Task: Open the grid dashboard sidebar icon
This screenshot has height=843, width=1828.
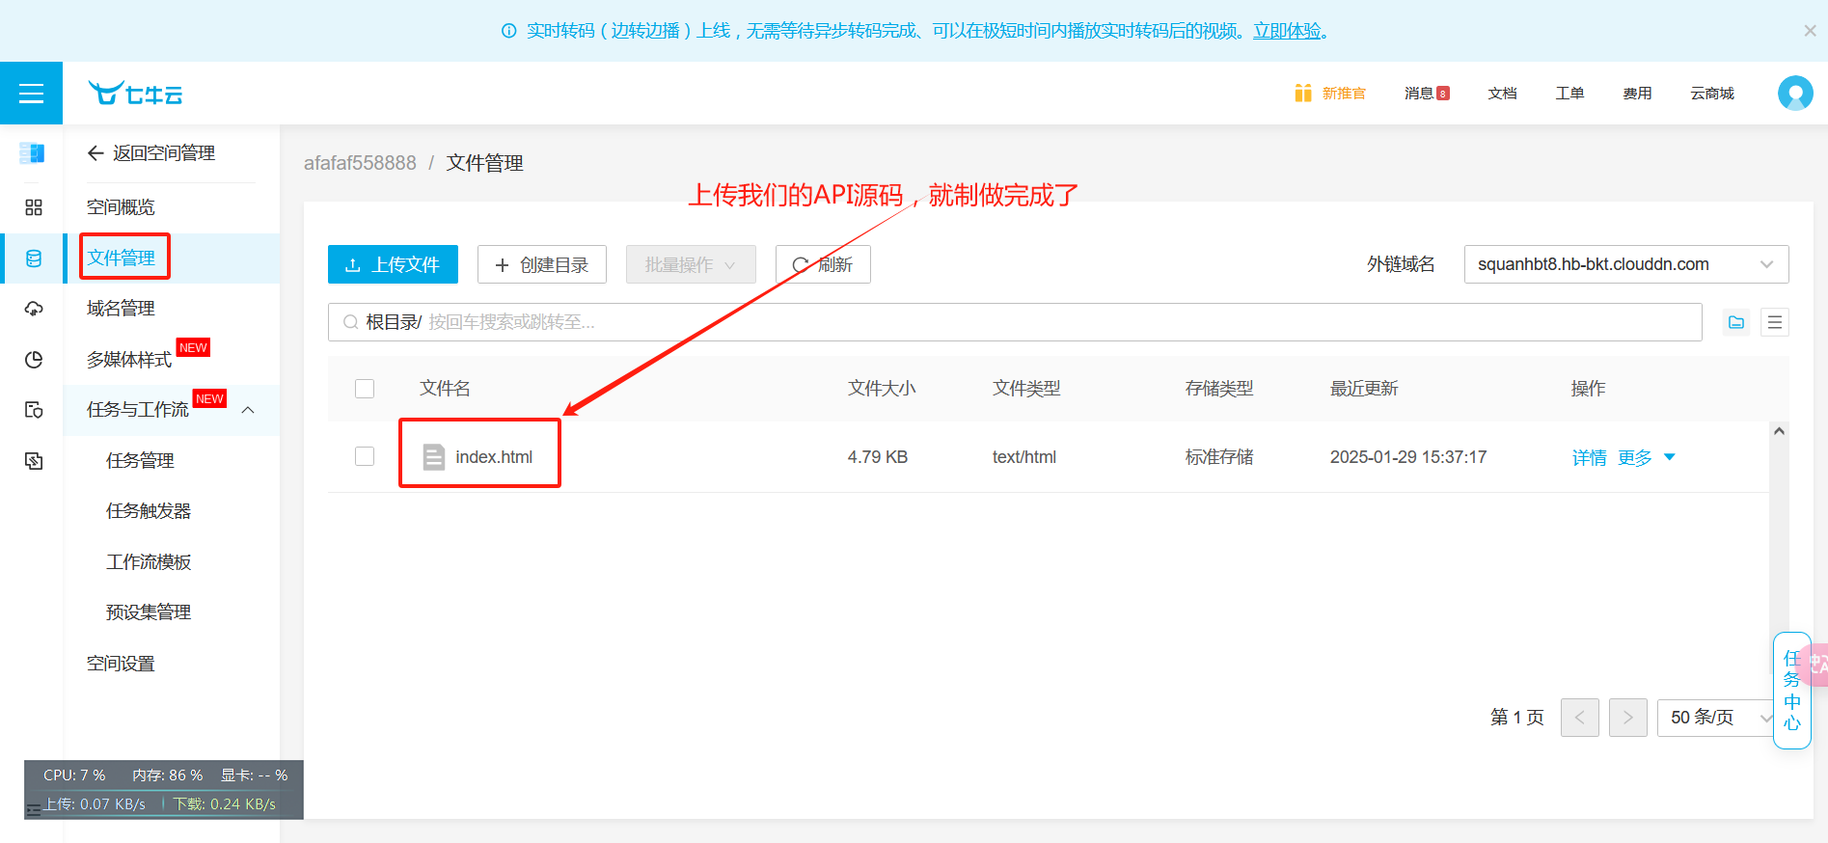Action: (x=34, y=207)
